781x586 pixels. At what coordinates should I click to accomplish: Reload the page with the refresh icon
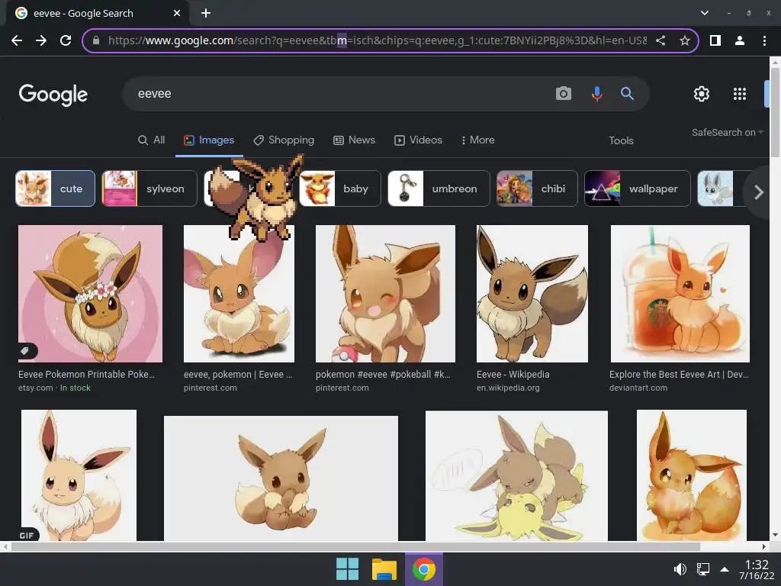point(66,40)
